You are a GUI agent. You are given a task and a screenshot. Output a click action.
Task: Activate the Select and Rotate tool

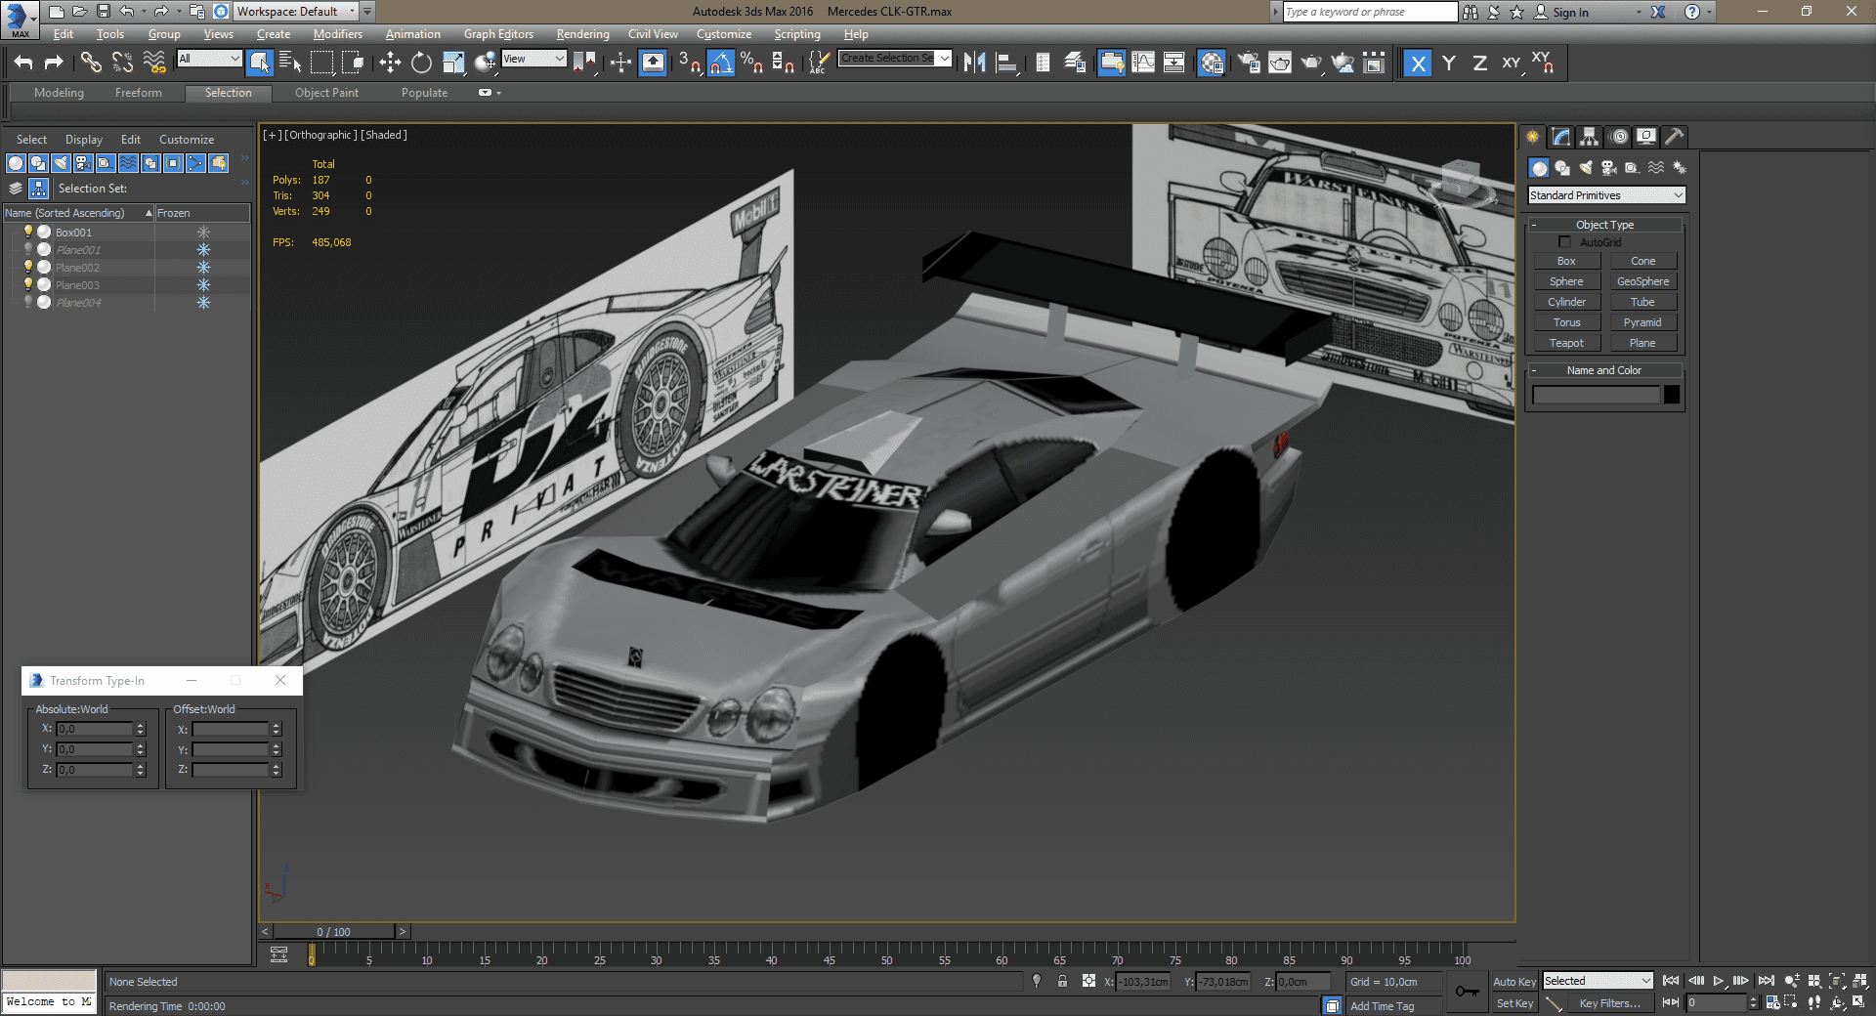pyautogui.click(x=421, y=63)
